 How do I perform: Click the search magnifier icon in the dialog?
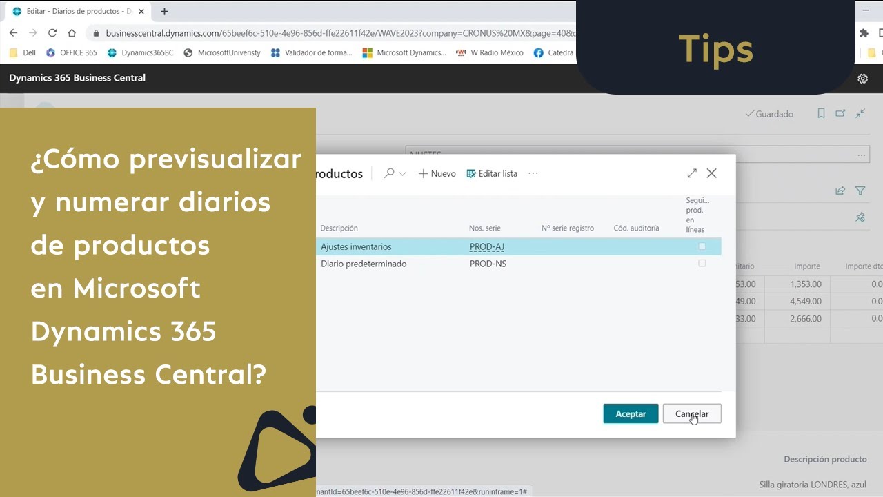(389, 173)
